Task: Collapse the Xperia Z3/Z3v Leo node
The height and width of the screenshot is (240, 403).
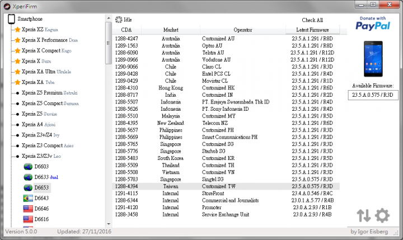Action: 17,156
